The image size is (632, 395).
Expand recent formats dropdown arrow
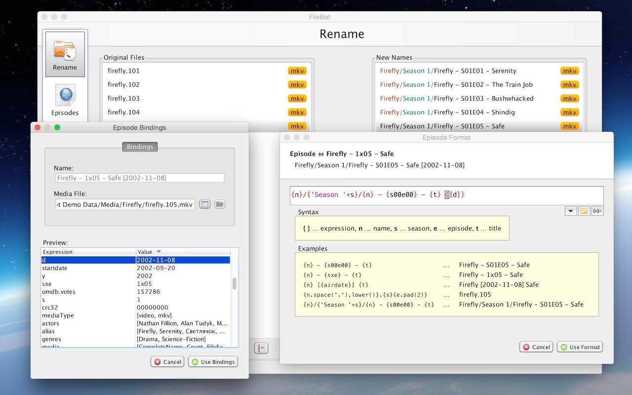(x=571, y=211)
